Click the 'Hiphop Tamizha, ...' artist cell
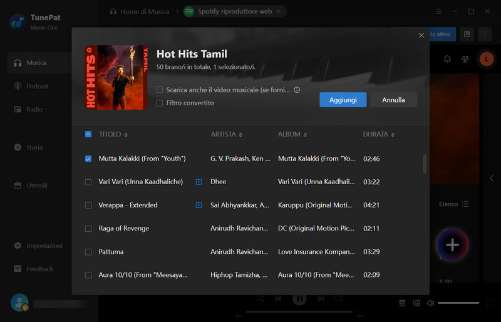Image resolution: width=501 pixels, height=322 pixels. click(x=239, y=274)
